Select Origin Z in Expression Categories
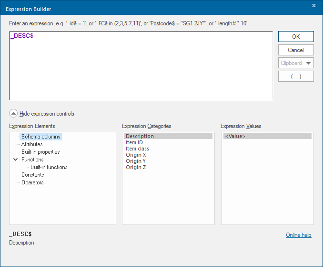This screenshot has width=323, height=267. point(136,167)
